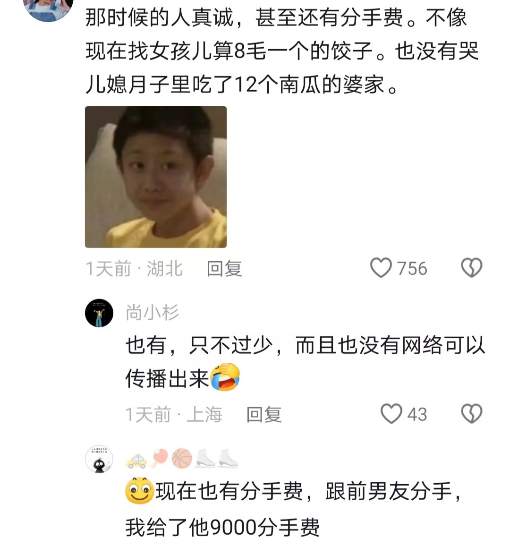Reply to the Shanghai comment

coord(264,414)
